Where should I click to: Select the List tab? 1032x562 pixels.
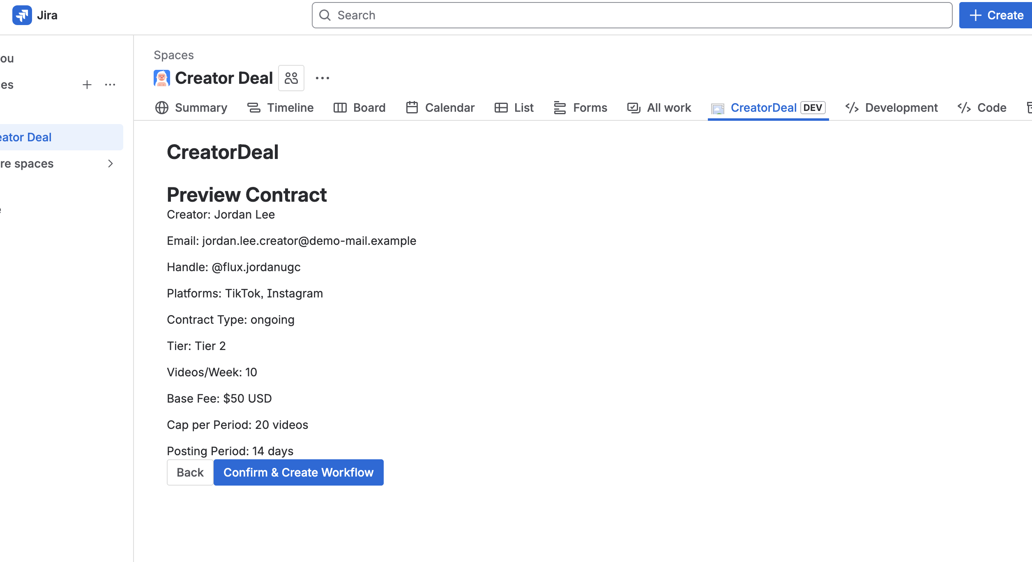click(514, 108)
